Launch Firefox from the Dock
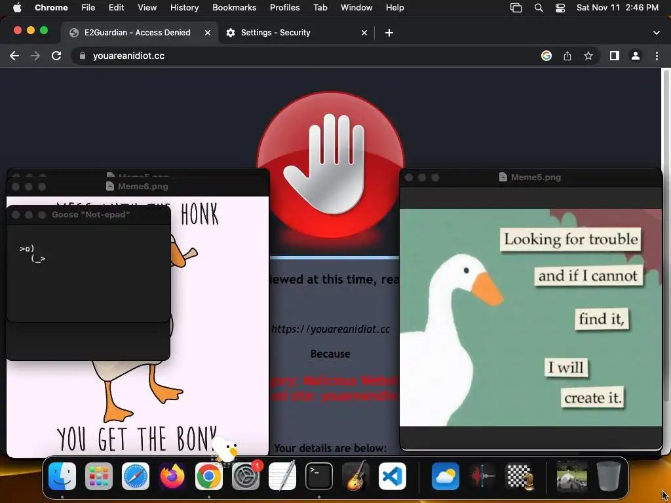 [172, 476]
